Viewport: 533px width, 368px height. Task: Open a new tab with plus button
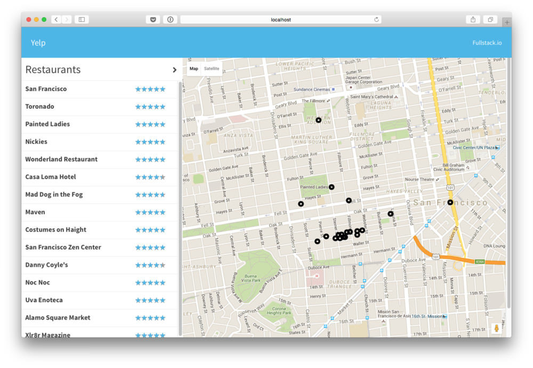[506, 22]
